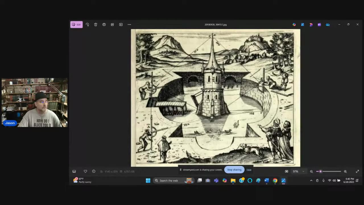The height and width of the screenshot is (205, 364).
Task: Click the file name 20190108_184157.jpg
Action: point(216,24)
